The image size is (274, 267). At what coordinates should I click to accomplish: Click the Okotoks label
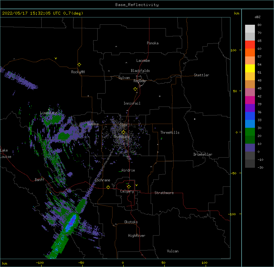click(x=131, y=222)
